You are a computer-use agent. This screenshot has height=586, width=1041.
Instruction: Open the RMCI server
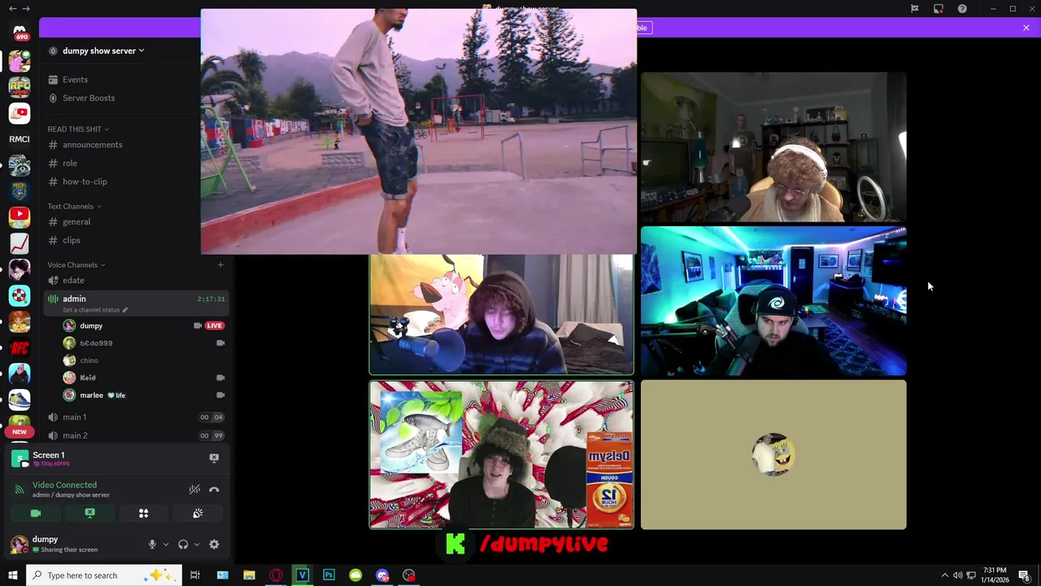[20, 139]
